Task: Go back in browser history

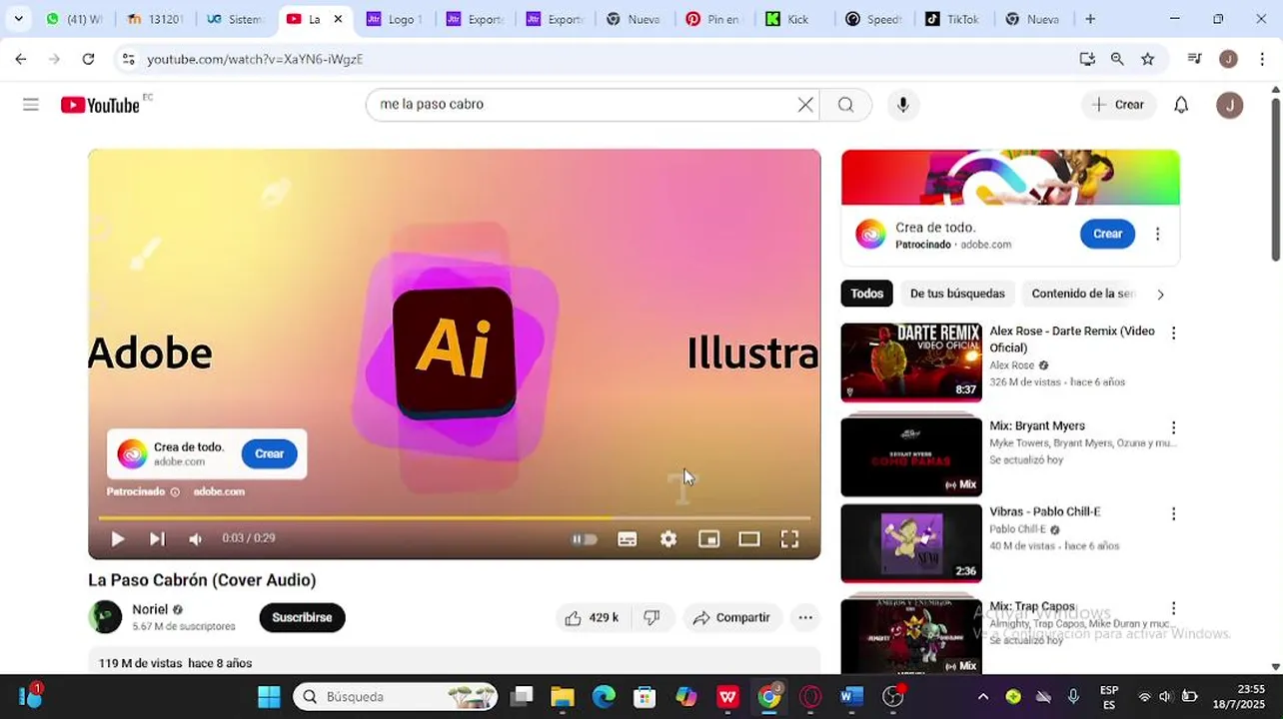Action: click(21, 59)
